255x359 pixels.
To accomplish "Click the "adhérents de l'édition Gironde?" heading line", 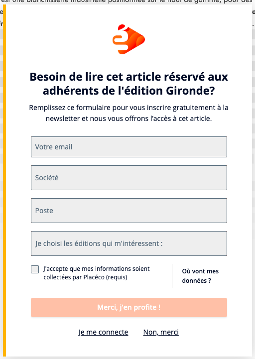I will 129,91.
